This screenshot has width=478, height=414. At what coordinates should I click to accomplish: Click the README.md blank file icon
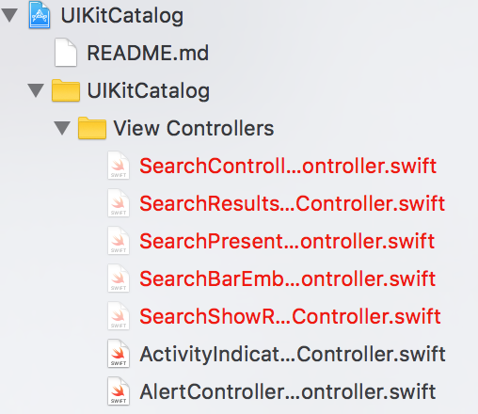point(66,53)
